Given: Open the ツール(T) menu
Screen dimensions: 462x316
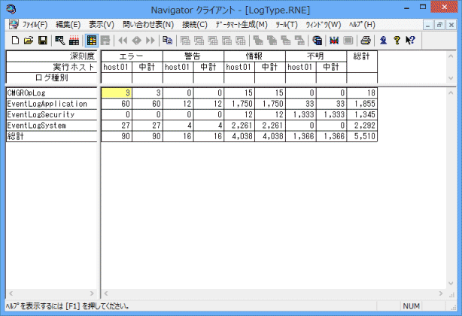Looking at the screenshot, I should (x=287, y=24).
